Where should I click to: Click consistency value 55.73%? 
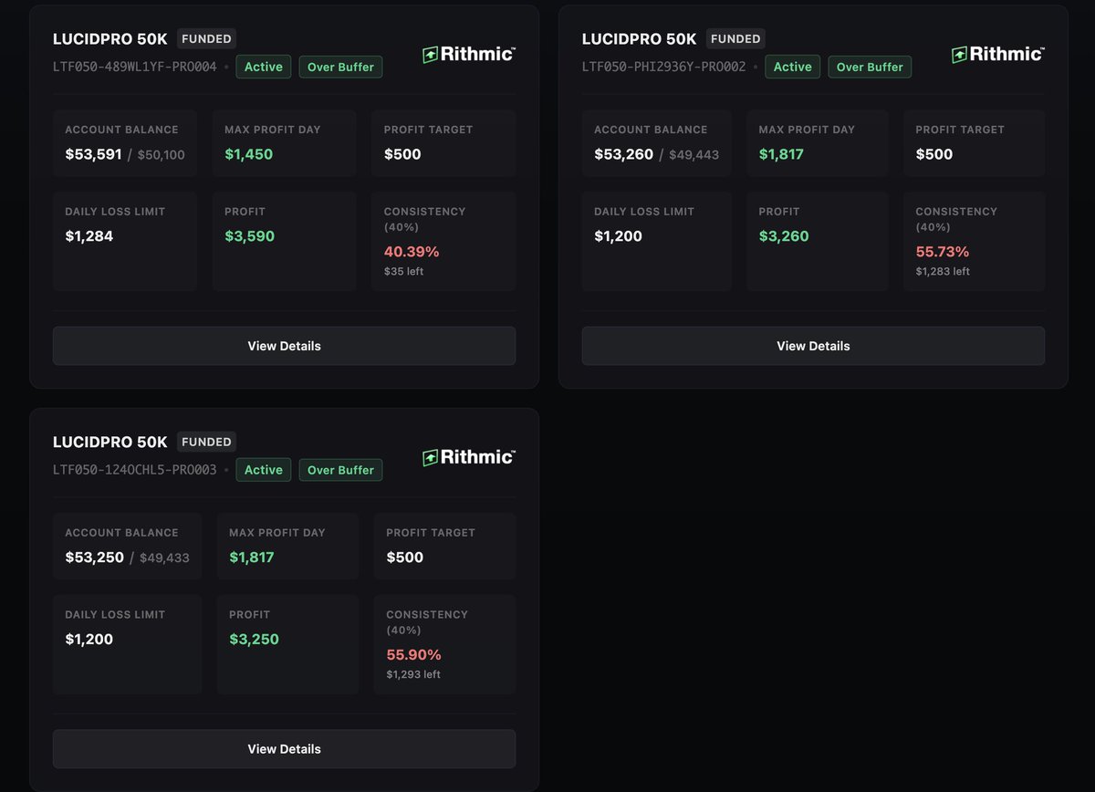[x=943, y=252]
